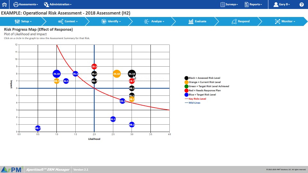Expand the Administration dropdown menu
This screenshot has width=308, height=173.
click(58, 4)
